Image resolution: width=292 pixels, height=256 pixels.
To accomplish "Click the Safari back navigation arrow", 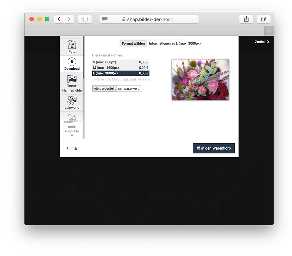I will [x=59, y=19].
